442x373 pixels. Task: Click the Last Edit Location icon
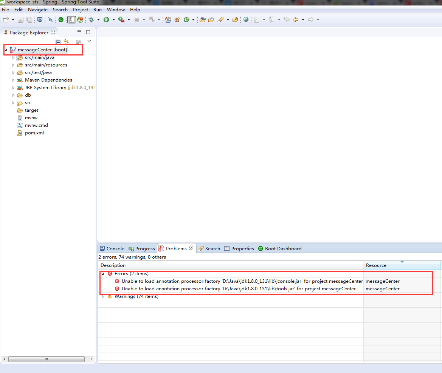(287, 20)
